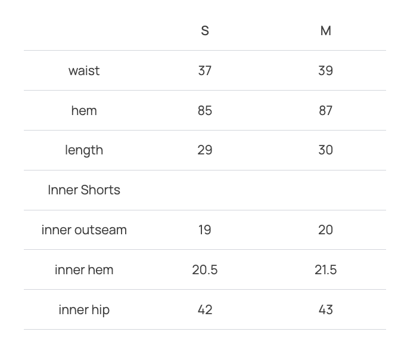The width and height of the screenshot is (398, 341).
Task: Click the hem value 87 for size M
Action: (325, 110)
